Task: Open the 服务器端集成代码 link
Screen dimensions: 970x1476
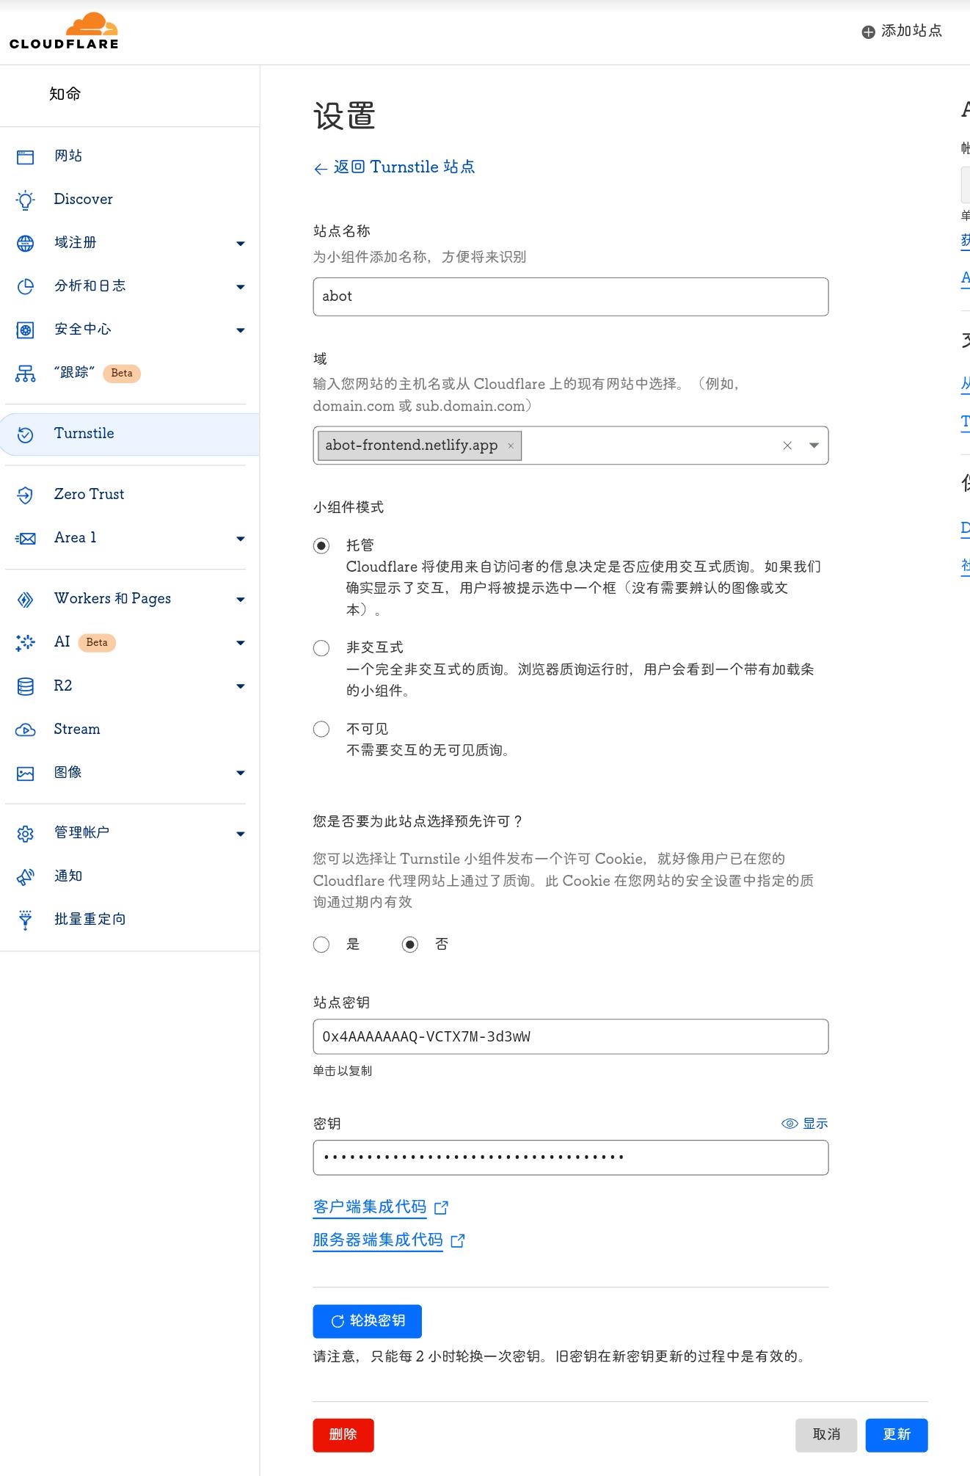Action: click(x=378, y=1240)
